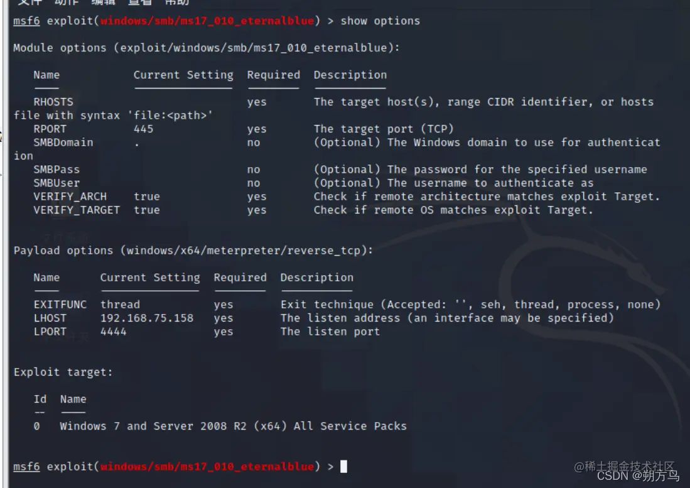
Task: Select the 'Module options' heading line
Action: pyautogui.click(x=207, y=48)
